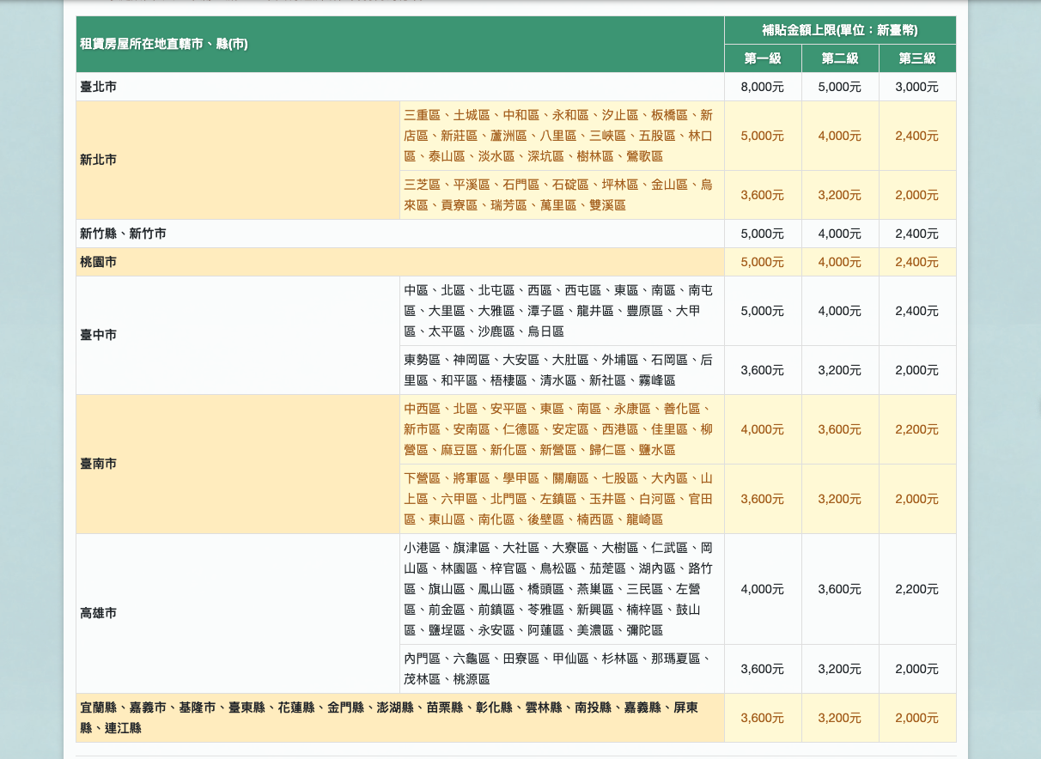Select the district list starting with 三重區
Viewport: 1041px width, 759px height.
pos(562,136)
